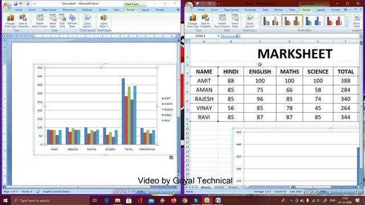
Task: Click the RAVI legend entry in Word chart
Action: [166, 120]
